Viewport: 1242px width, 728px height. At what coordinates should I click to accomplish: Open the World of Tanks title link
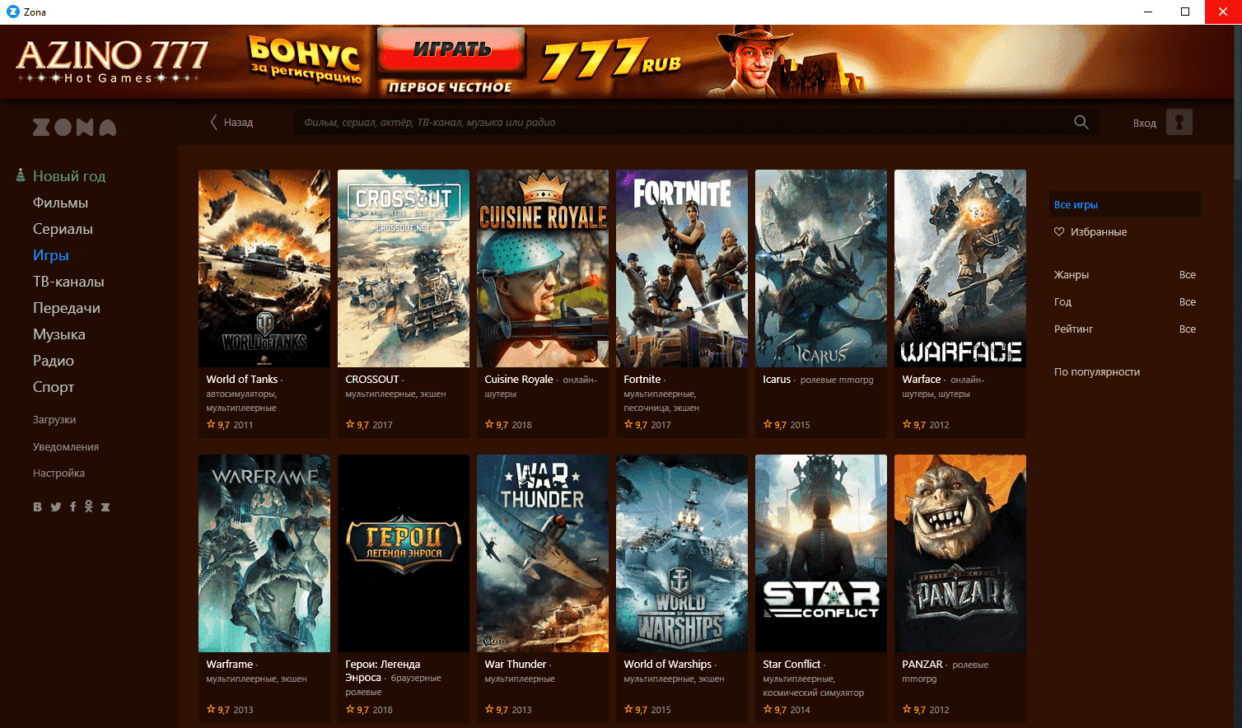pos(242,380)
